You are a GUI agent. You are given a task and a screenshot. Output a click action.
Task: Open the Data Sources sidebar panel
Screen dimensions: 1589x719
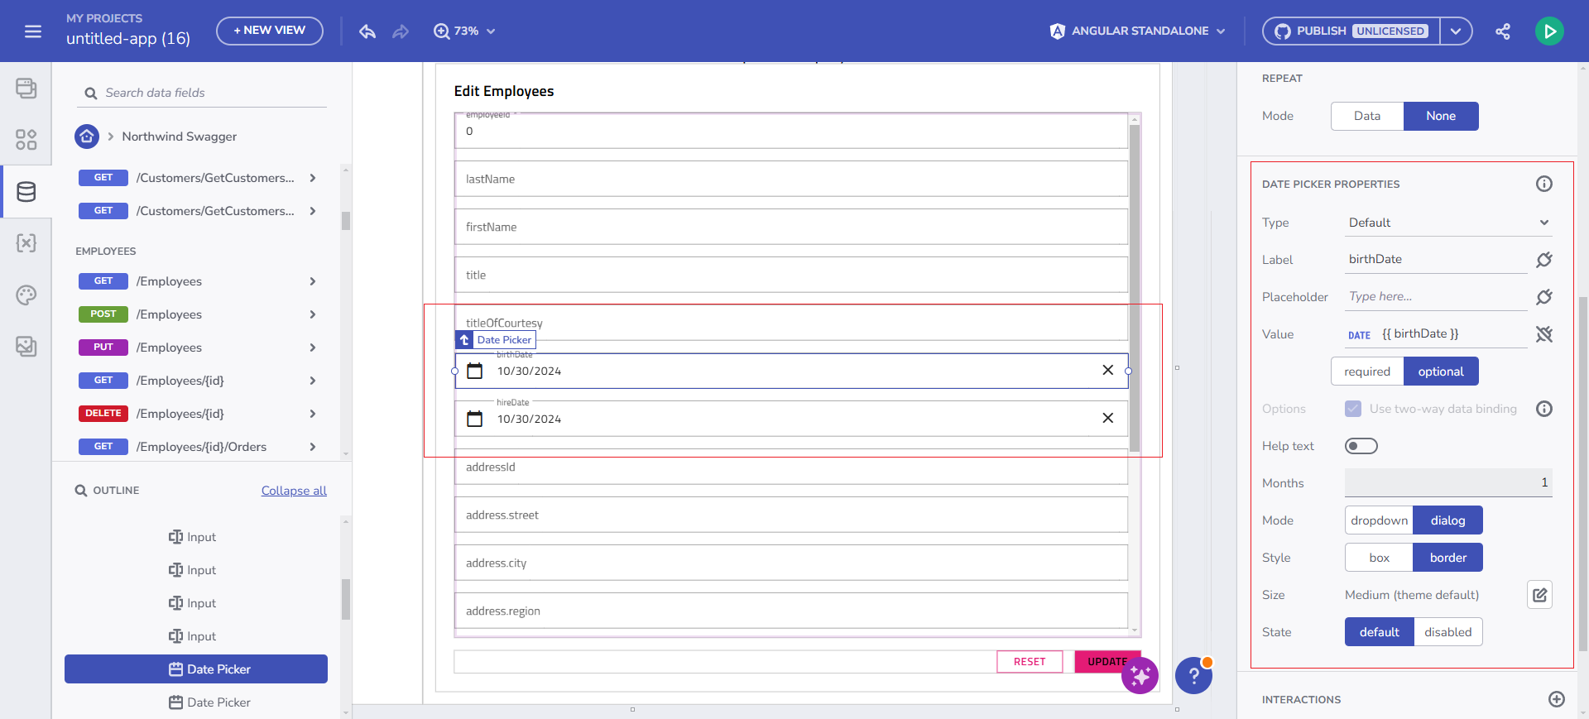(26, 192)
